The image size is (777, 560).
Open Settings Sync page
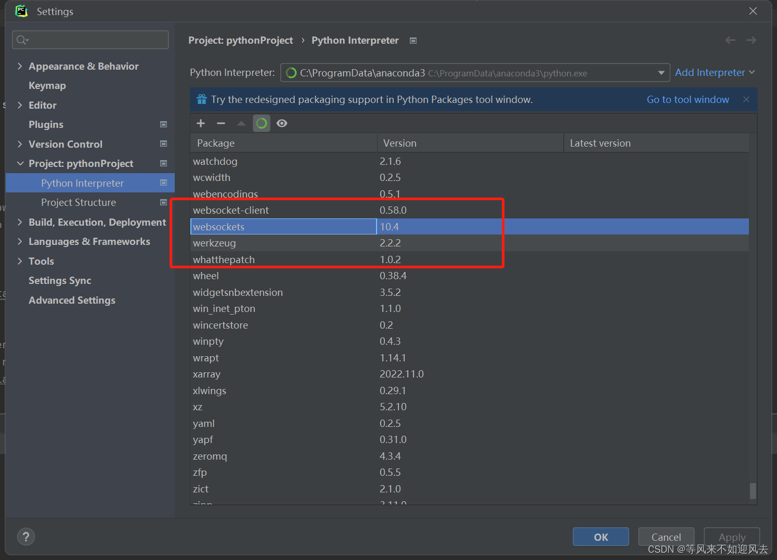pos(60,280)
